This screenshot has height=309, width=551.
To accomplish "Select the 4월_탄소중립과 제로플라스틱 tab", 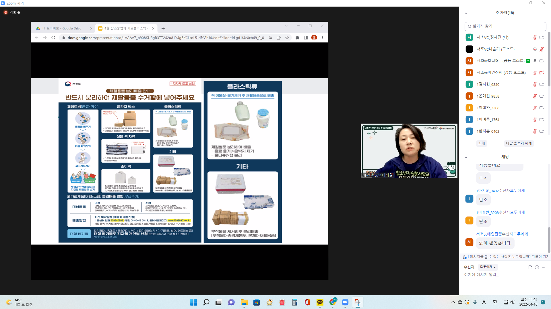I will coord(125,28).
